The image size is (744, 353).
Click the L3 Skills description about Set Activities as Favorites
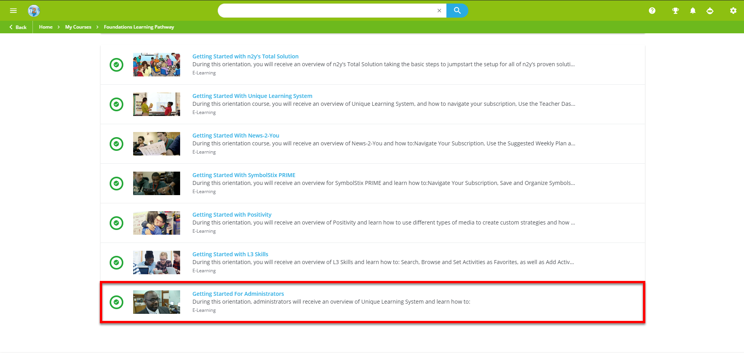[383, 262]
